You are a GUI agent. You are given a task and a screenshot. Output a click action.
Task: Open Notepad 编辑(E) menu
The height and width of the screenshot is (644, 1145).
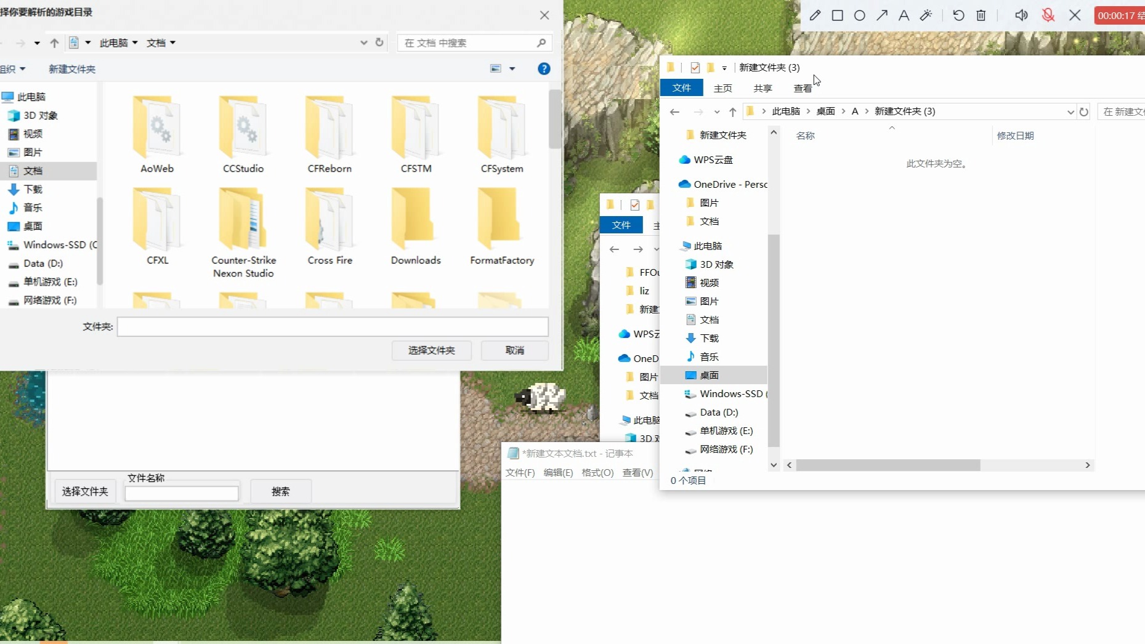click(559, 472)
